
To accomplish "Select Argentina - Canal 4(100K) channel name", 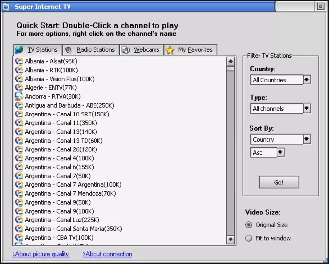I will pyautogui.click(x=59, y=158).
